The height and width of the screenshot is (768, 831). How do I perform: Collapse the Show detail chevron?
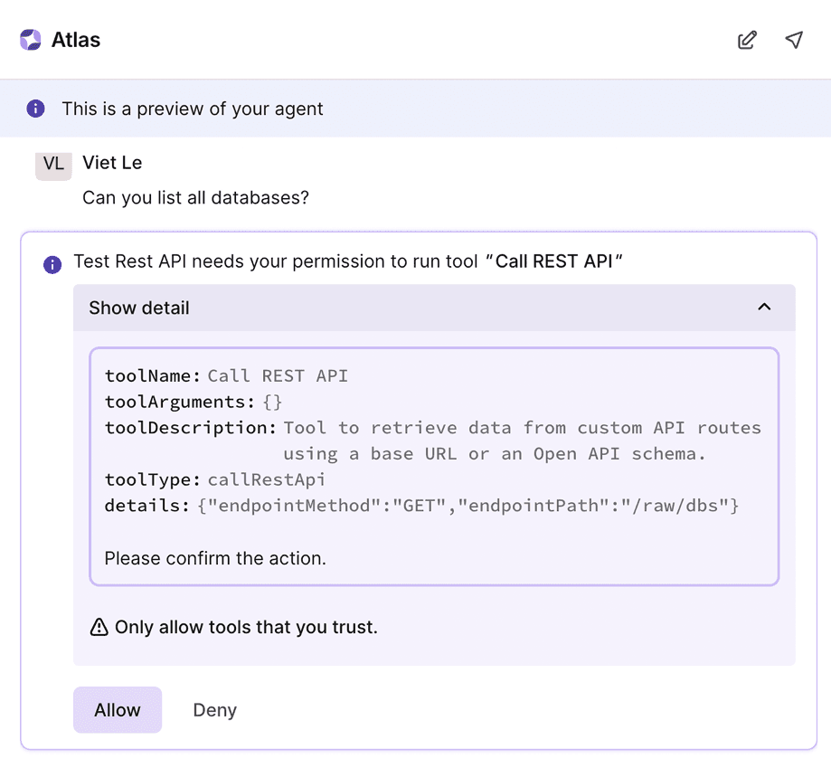(x=764, y=307)
